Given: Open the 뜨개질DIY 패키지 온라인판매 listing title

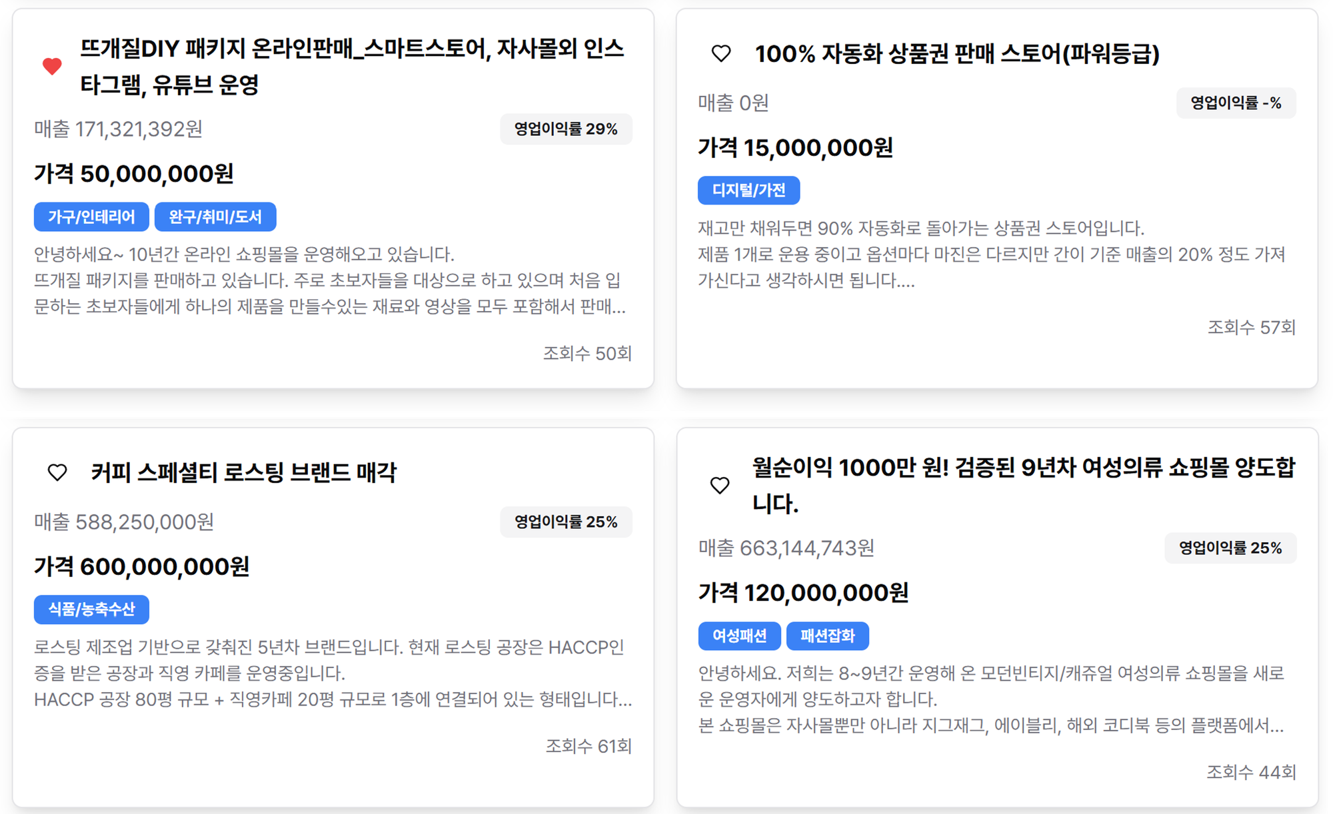Looking at the screenshot, I should (x=352, y=66).
